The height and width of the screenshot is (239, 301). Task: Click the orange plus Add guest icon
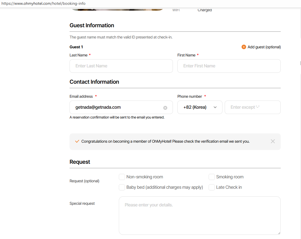[x=244, y=47]
